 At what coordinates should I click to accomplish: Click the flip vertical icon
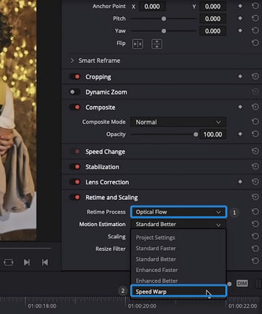point(156,44)
